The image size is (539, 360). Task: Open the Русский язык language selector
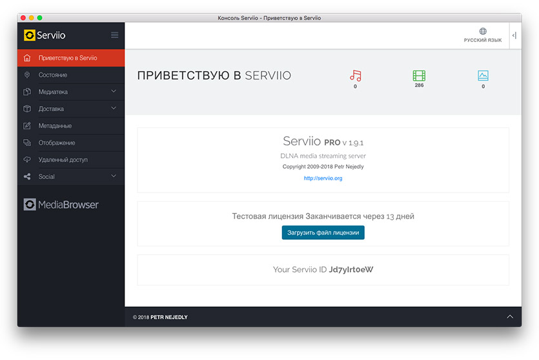[483, 36]
